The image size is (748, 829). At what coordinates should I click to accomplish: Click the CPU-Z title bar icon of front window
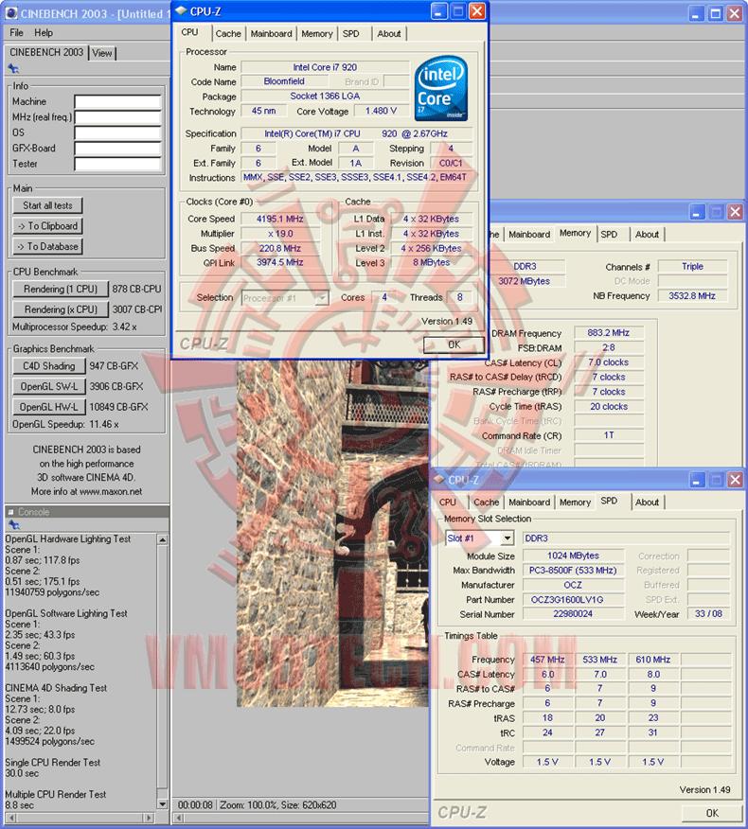[x=181, y=11]
